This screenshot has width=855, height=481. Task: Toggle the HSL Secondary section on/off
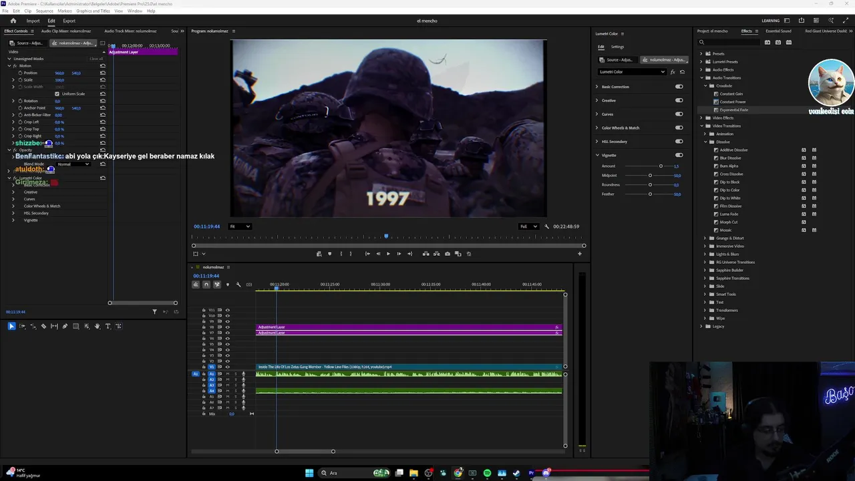(679, 141)
